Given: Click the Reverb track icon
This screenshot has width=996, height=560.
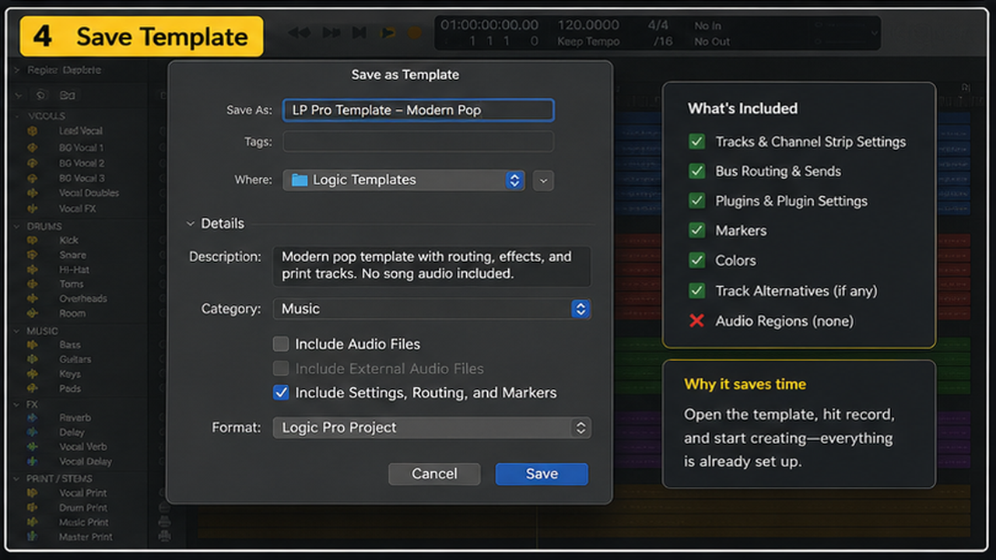Looking at the screenshot, I should [33, 418].
